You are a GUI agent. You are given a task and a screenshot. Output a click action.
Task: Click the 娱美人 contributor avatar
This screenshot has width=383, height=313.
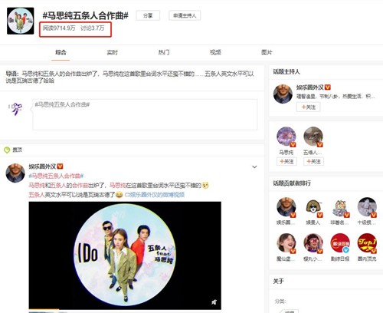[313, 207]
